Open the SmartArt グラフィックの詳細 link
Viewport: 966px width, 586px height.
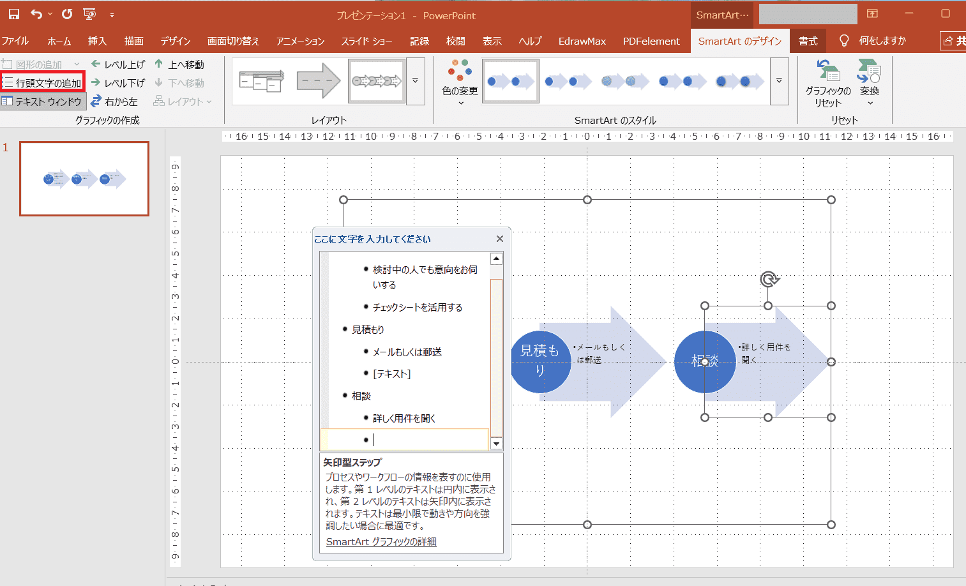point(381,541)
